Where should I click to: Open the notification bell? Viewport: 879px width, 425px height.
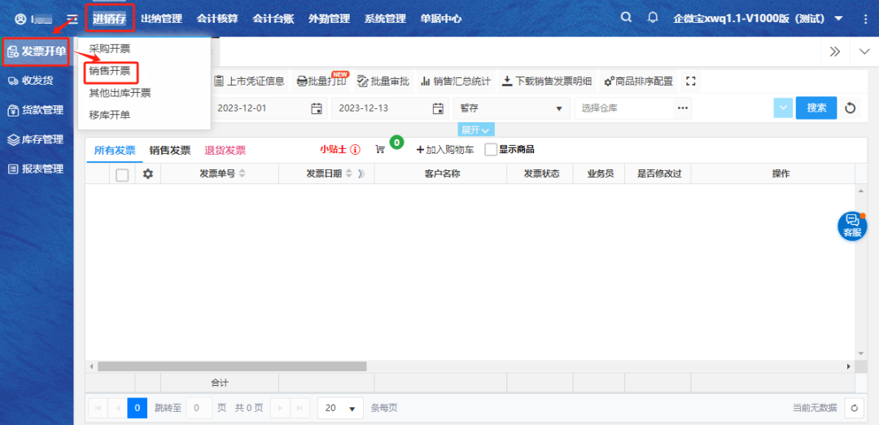click(653, 17)
